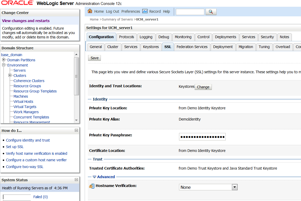301x201 pixels.
Task: Click the Hostname Verification warning icon
Action: point(92,186)
